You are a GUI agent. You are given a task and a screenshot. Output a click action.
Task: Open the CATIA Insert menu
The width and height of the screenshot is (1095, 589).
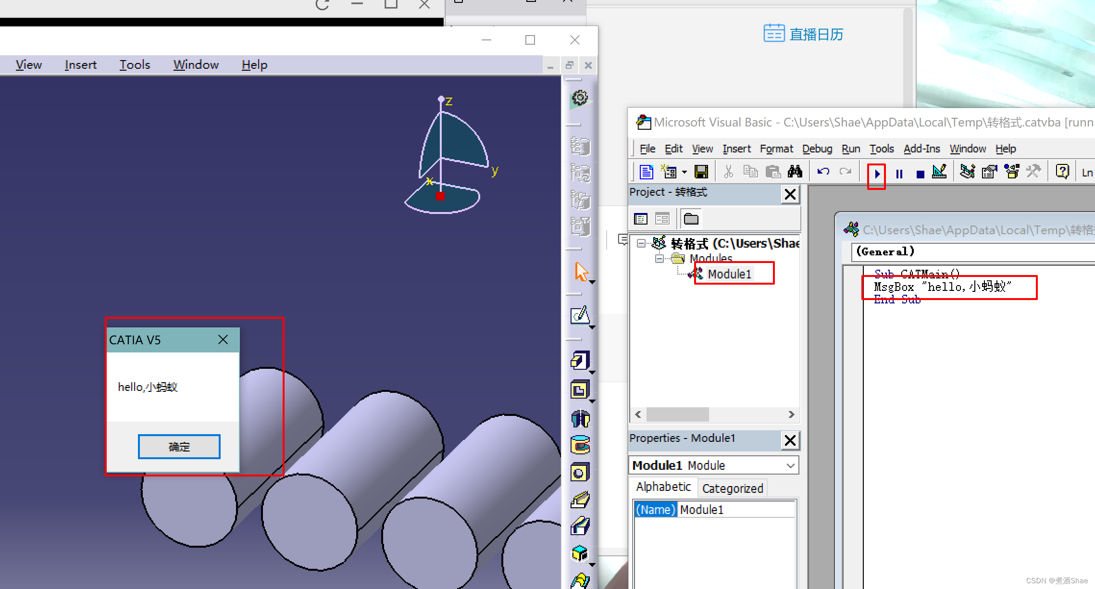tap(80, 64)
